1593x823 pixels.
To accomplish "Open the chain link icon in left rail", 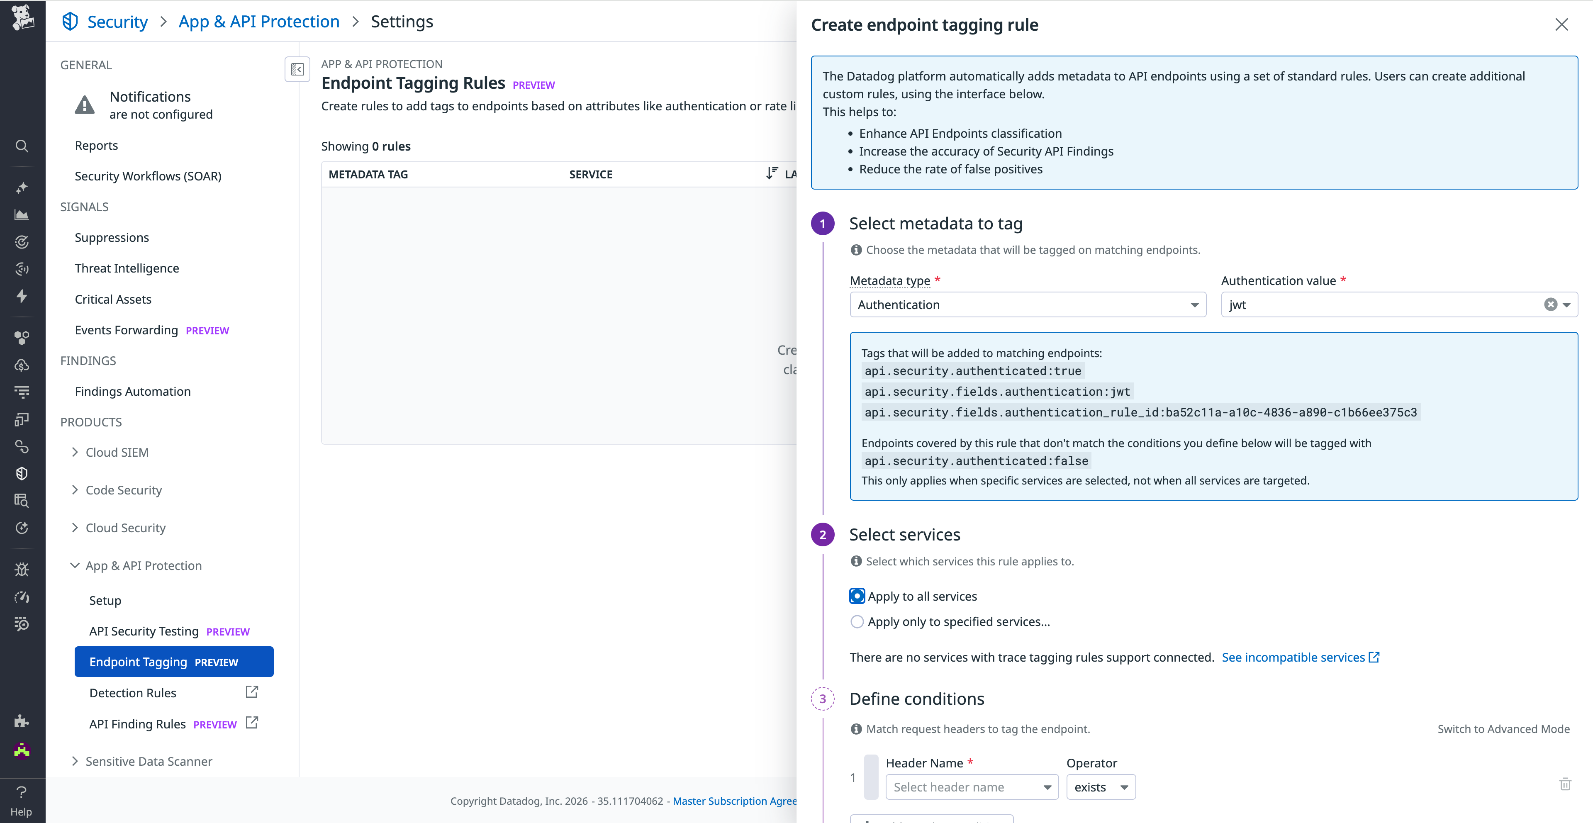I will [22, 446].
